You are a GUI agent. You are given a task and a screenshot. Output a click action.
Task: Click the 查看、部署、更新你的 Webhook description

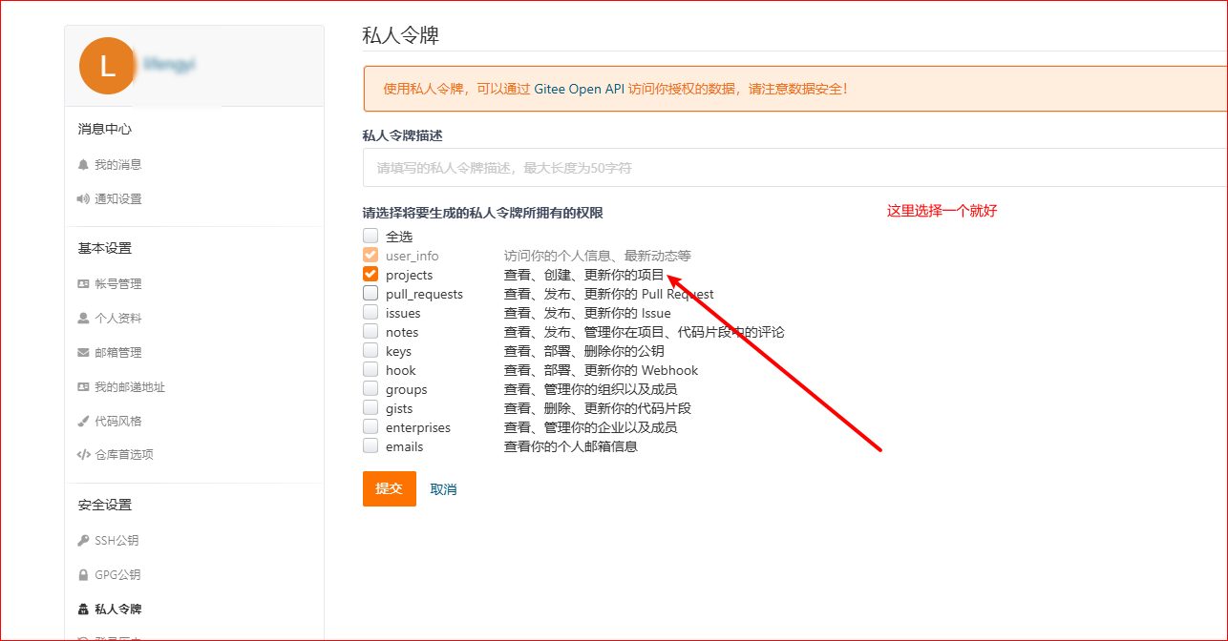point(601,370)
